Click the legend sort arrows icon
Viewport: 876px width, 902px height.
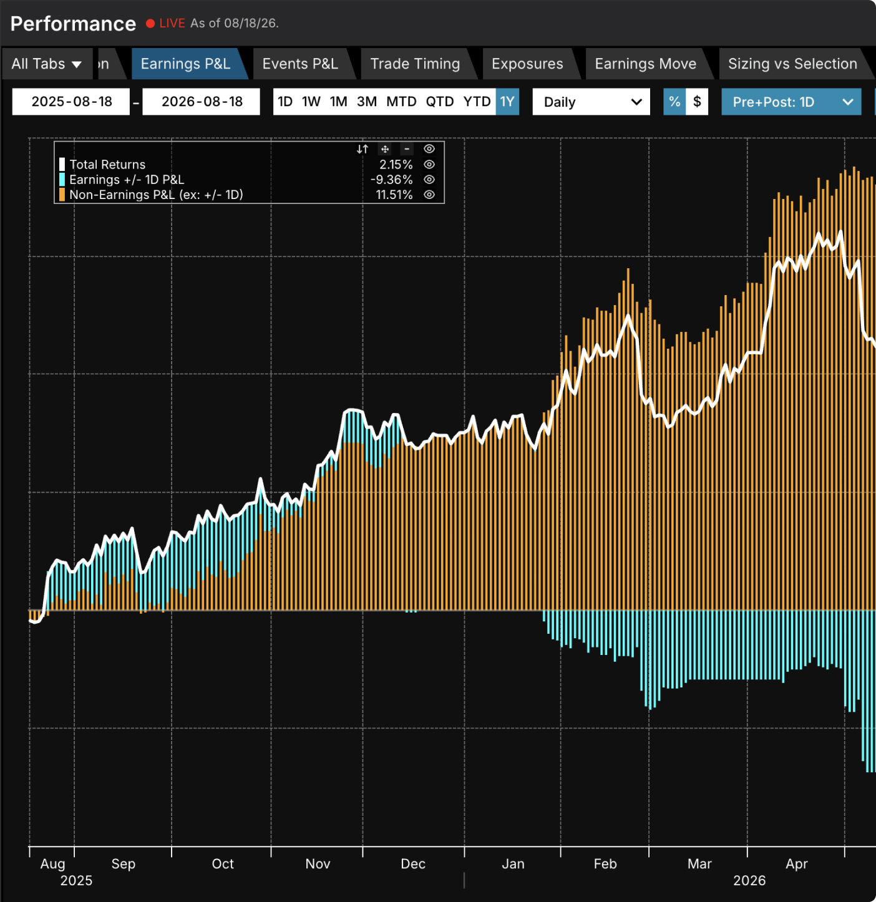point(363,149)
